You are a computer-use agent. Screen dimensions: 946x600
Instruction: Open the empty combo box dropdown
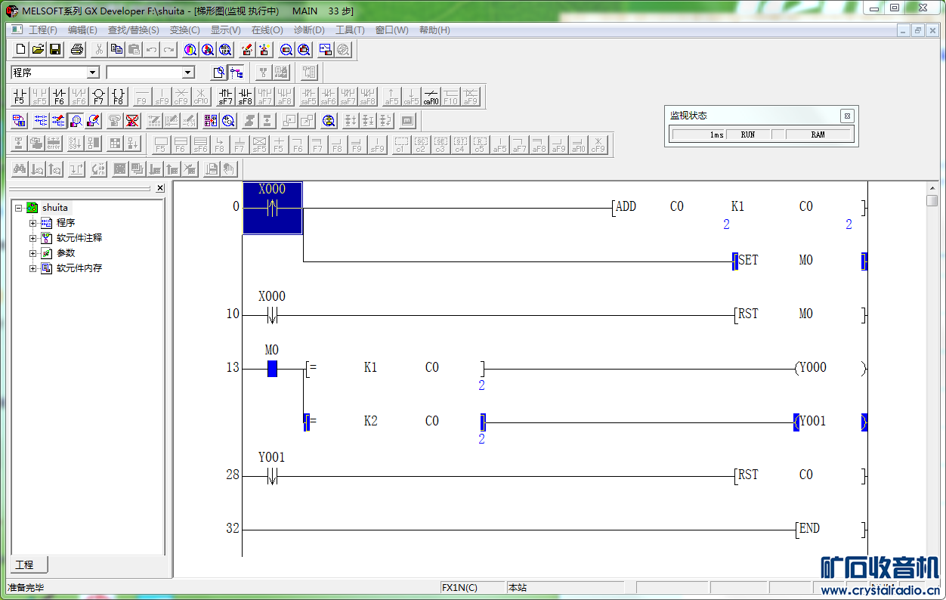pos(188,73)
